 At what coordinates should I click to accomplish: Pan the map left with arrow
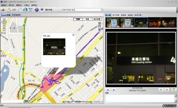[x=3, y=22]
